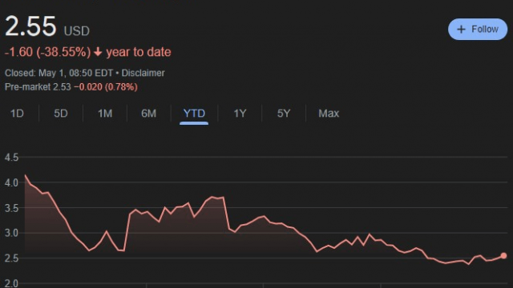513x288 pixels.
Task: Click the 4.5 y-axis label
Action: point(11,158)
